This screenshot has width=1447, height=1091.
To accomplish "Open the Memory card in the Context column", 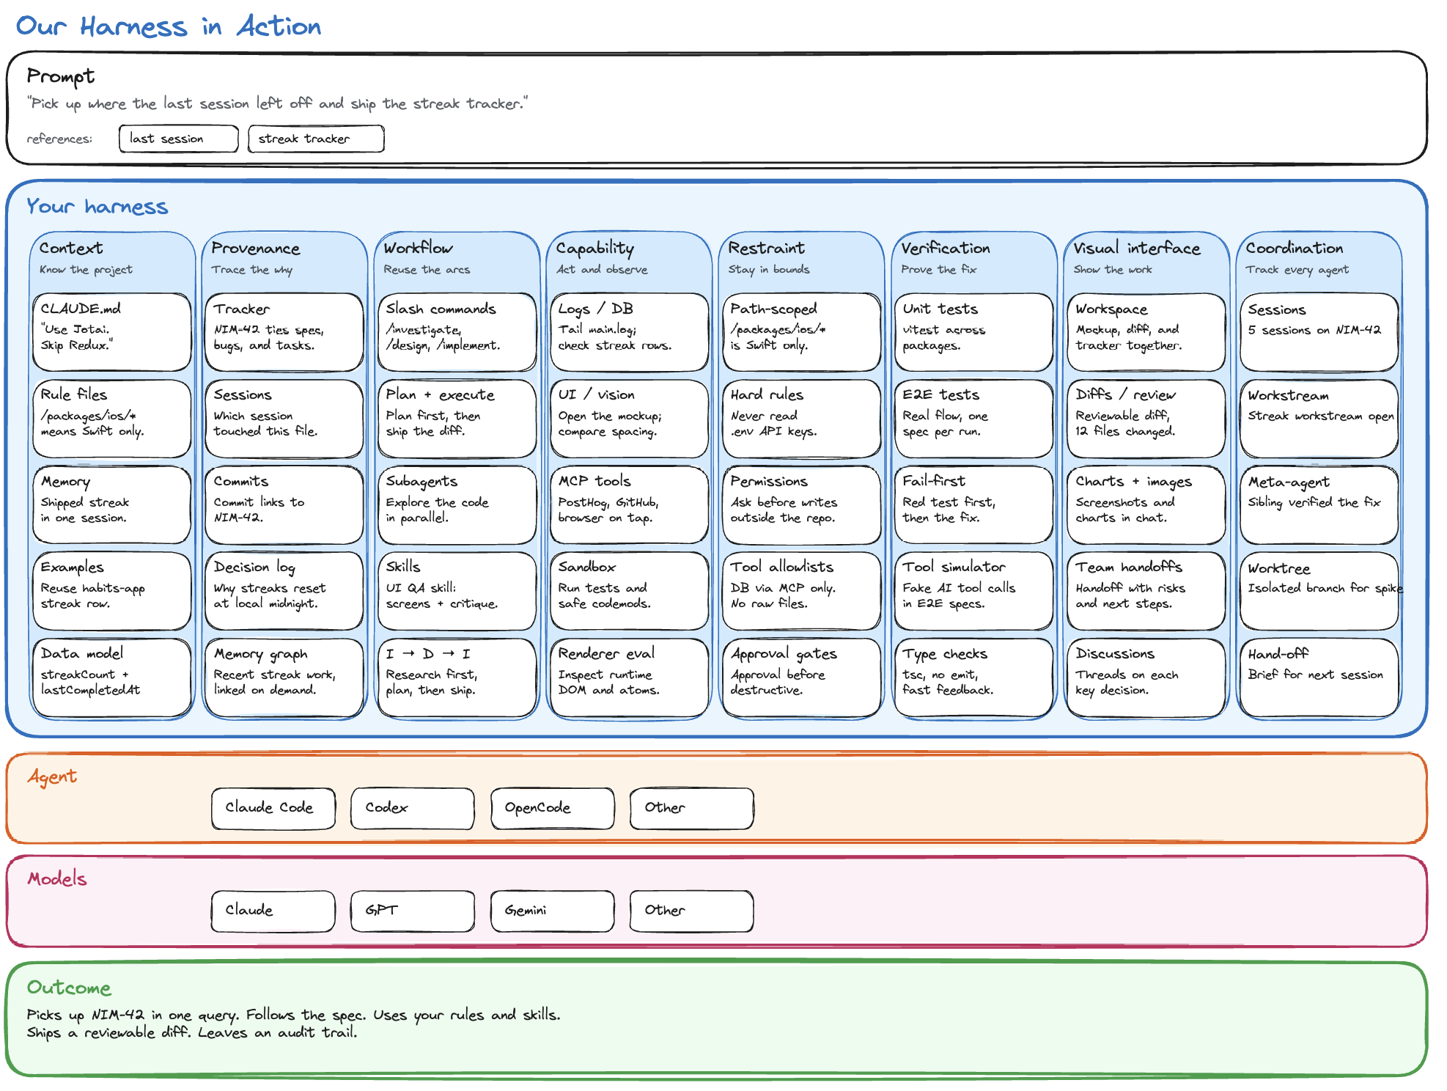I will 112,505.
